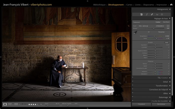Set treatment to Noir/blanc

click(x=166, y=22)
